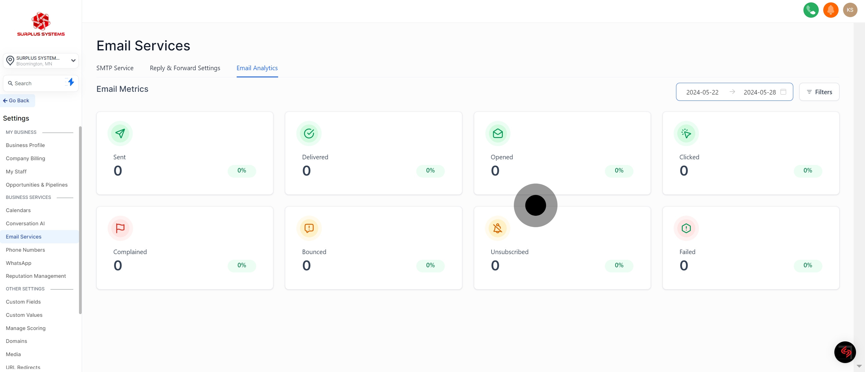Click the Failed hexagon warning icon
The height and width of the screenshot is (372, 865).
pyautogui.click(x=686, y=228)
